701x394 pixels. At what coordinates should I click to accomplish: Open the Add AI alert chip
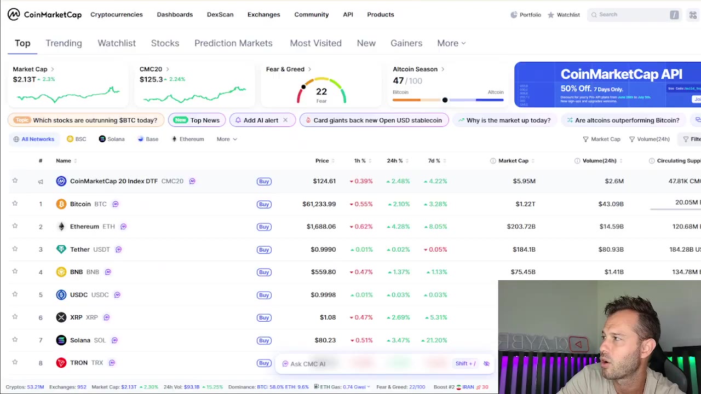coord(262,120)
